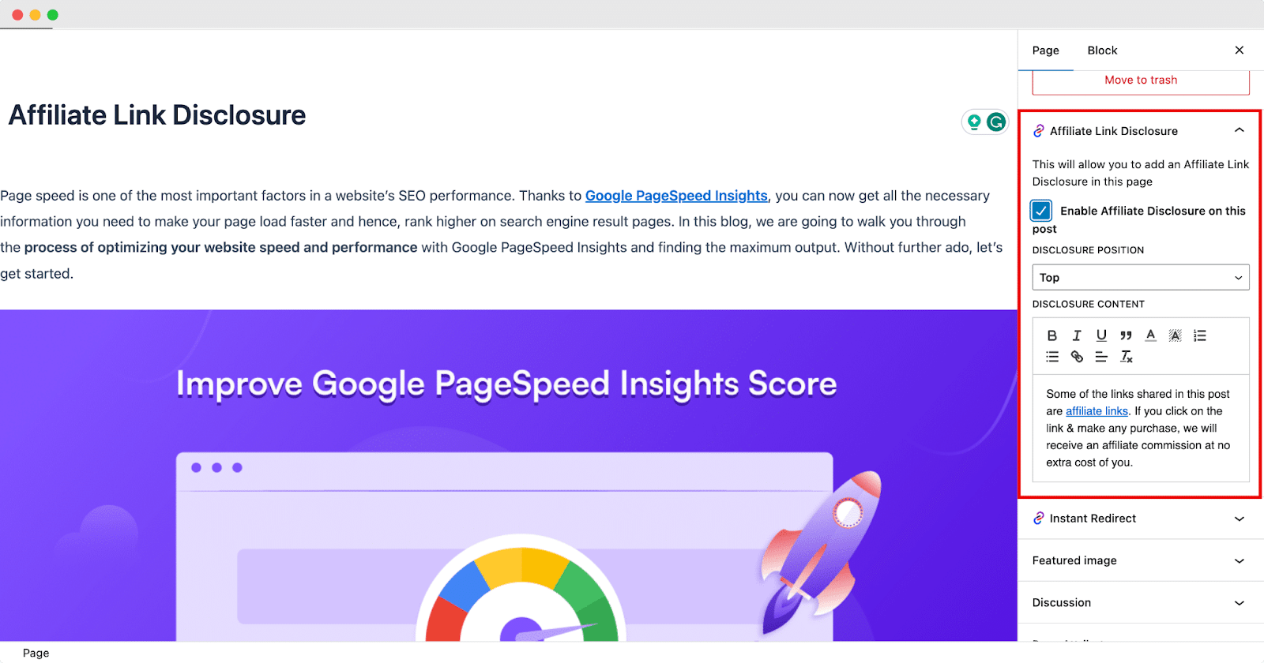Click the Grammarly suggestions icon
This screenshot has height=663, width=1264.
996,122
